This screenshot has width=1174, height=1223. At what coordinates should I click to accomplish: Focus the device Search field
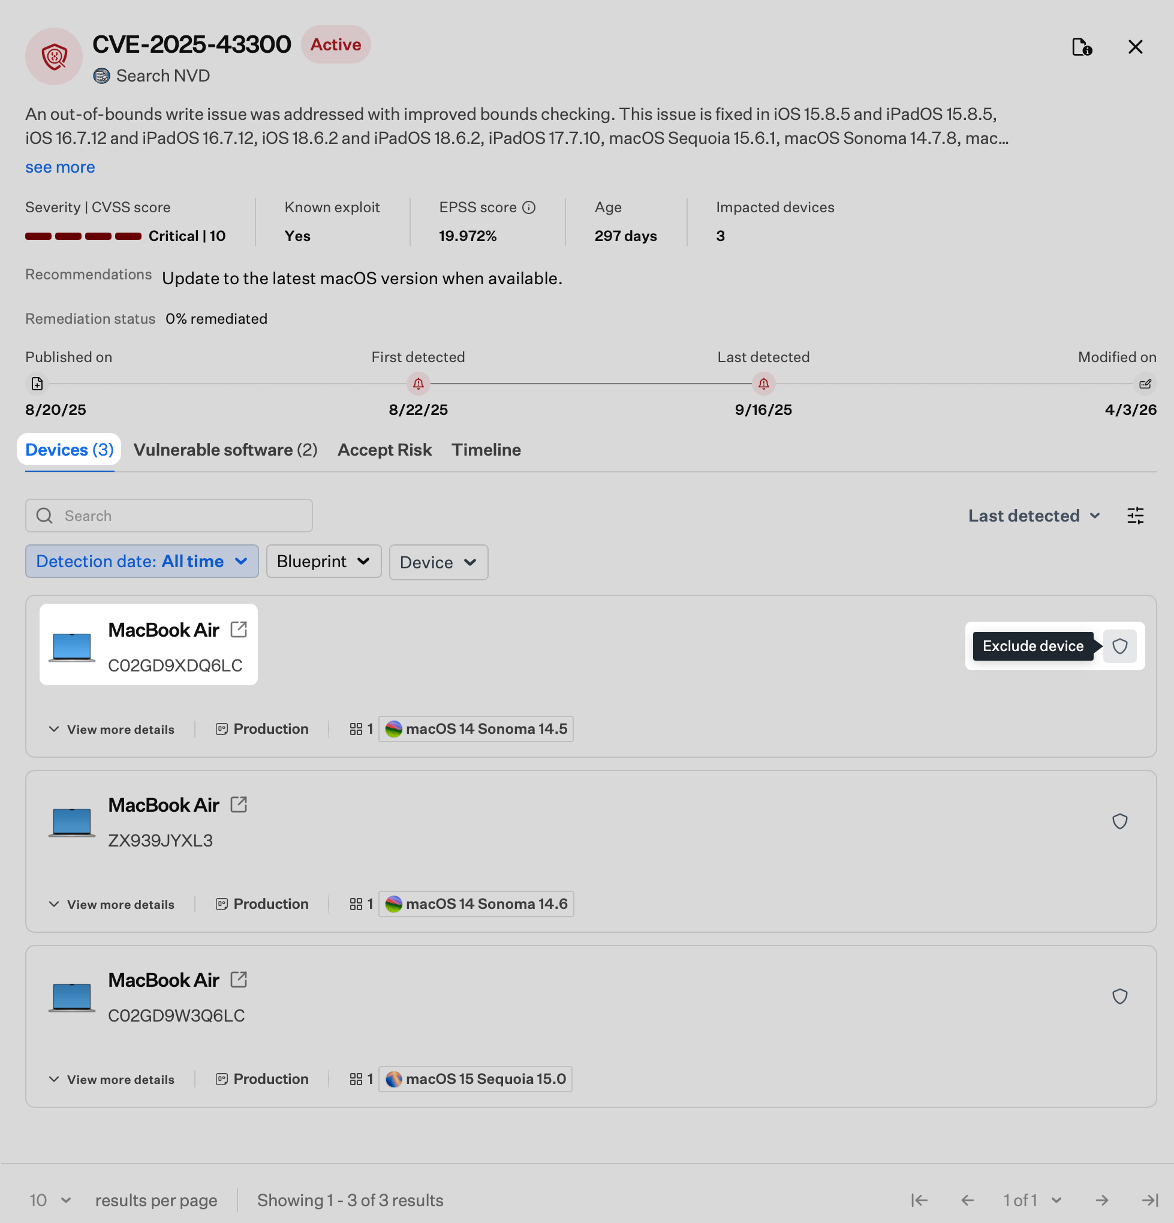[x=168, y=516]
